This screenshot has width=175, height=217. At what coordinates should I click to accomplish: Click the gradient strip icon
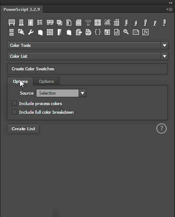(x=59, y=32)
